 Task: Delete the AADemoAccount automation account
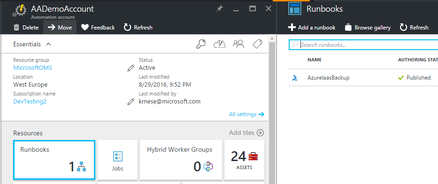point(26,28)
